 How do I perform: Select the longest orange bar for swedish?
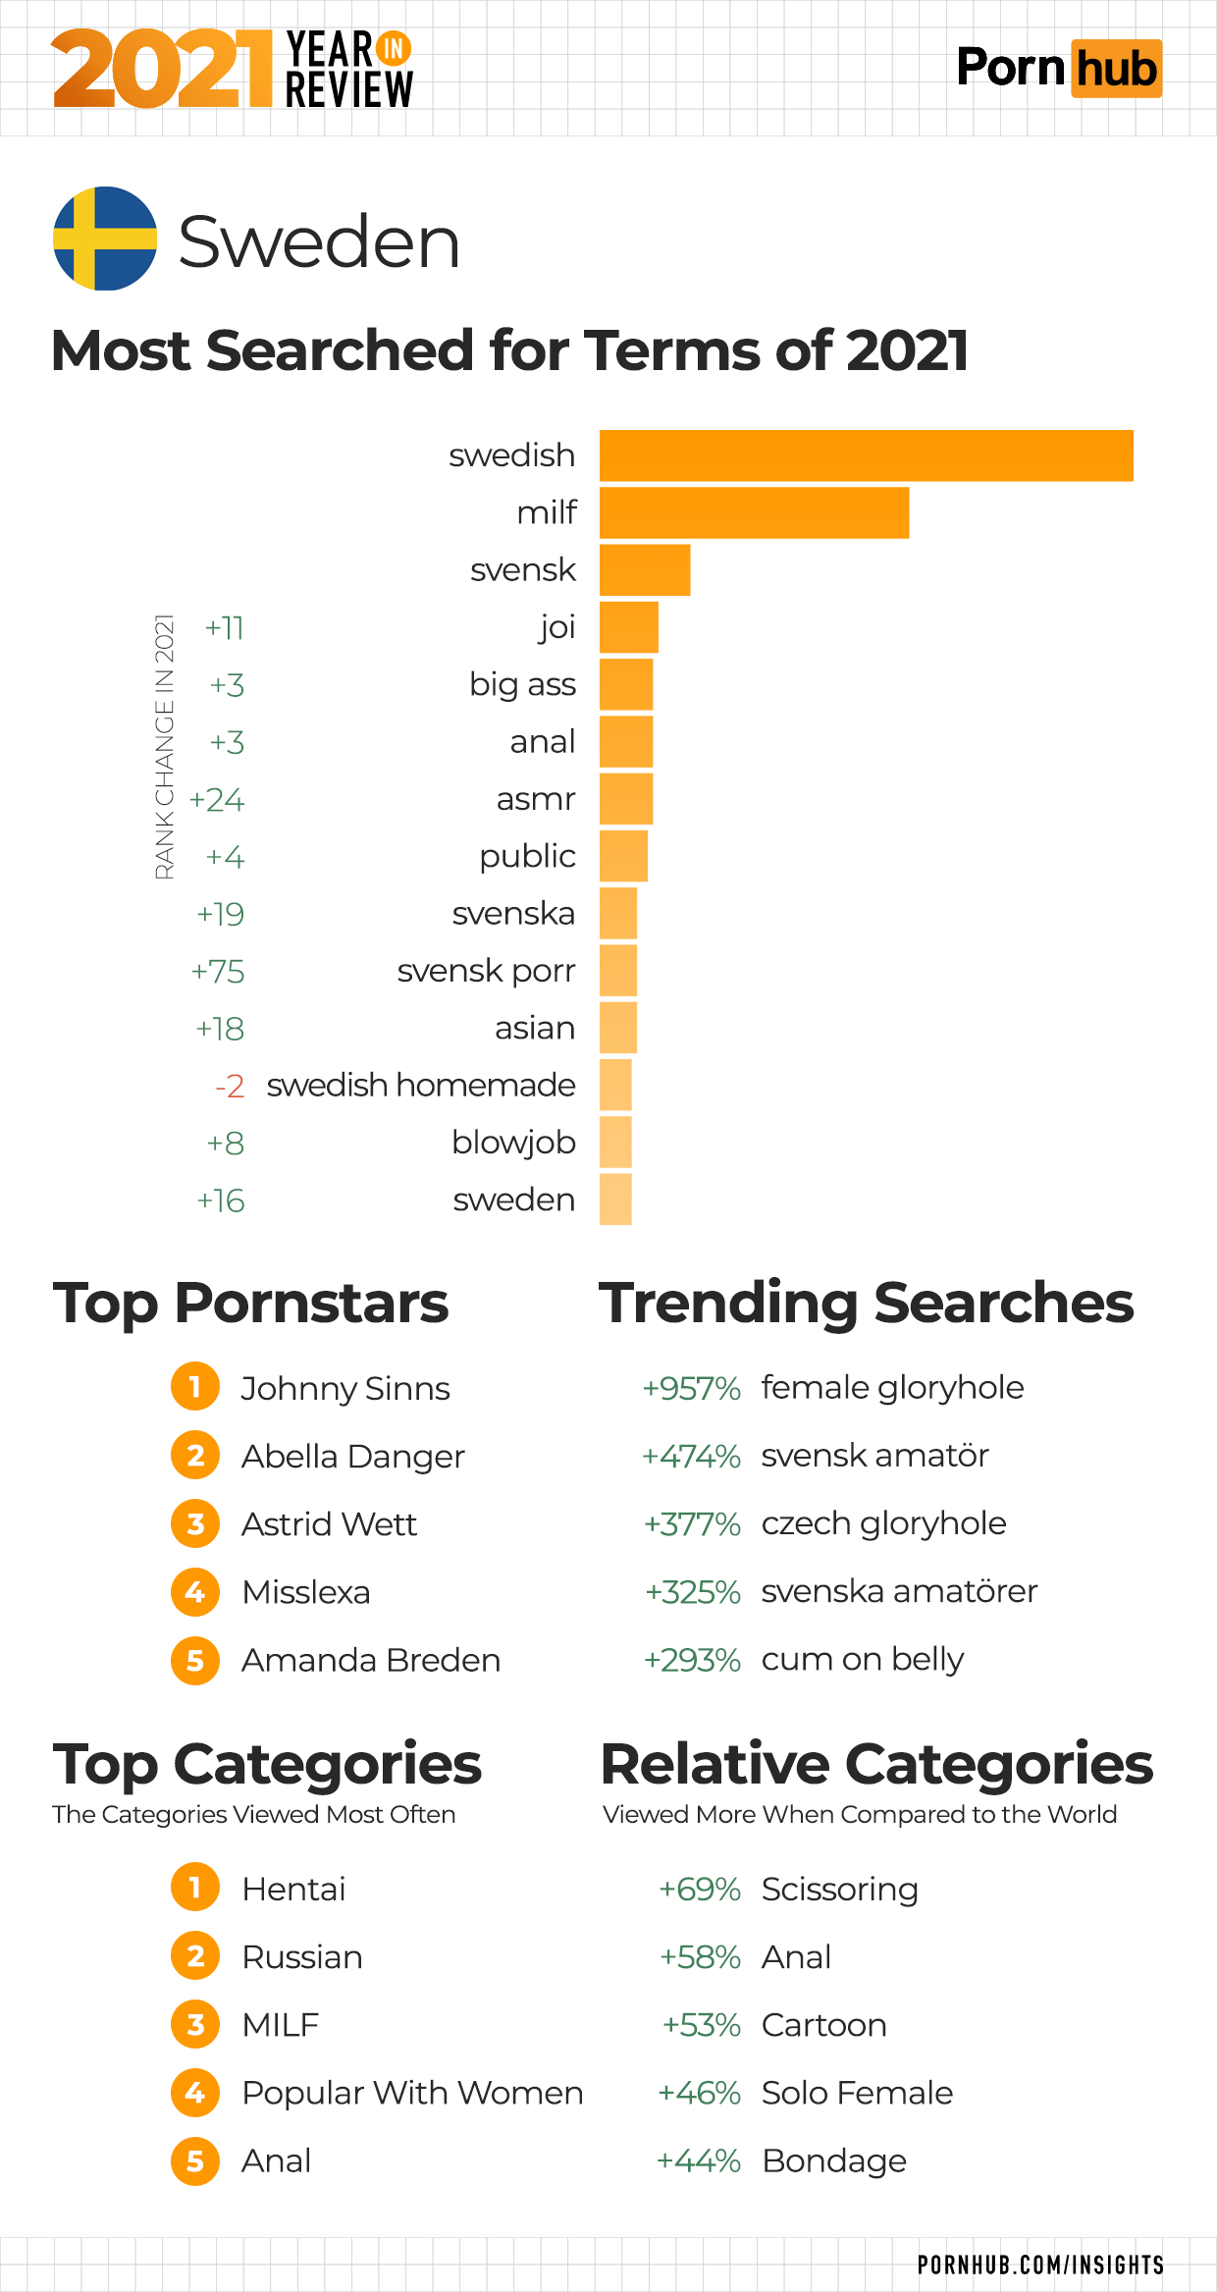point(866,455)
